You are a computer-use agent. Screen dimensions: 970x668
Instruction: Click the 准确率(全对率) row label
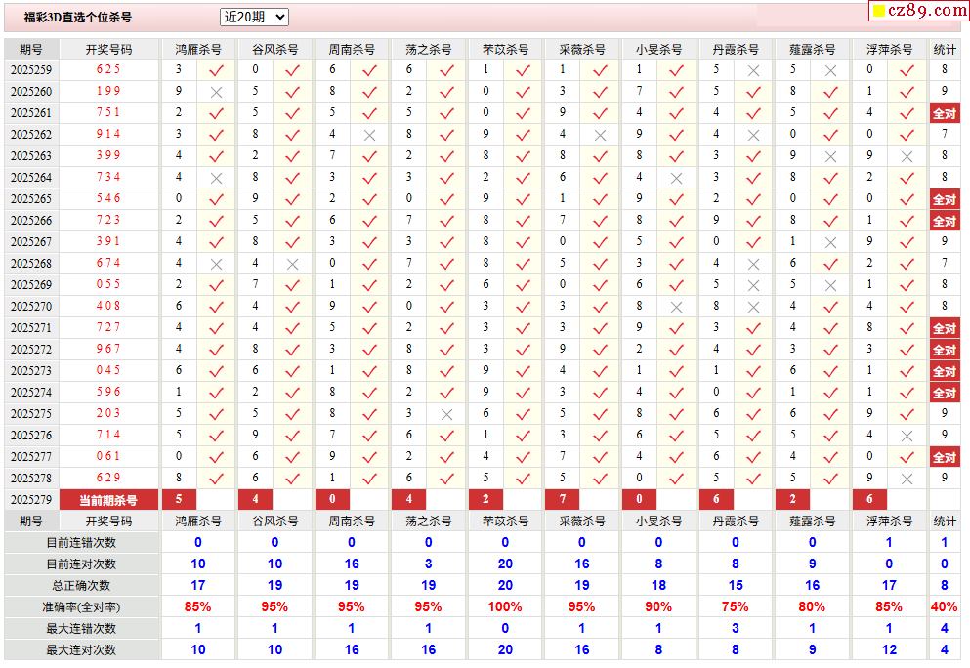click(x=81, y=607)
